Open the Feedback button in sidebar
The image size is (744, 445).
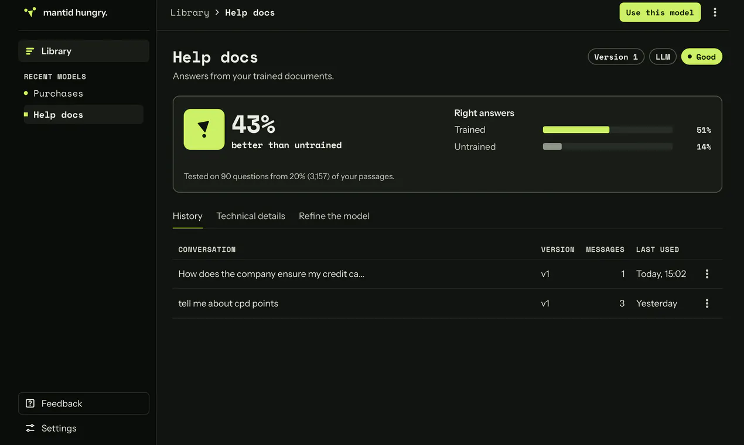click(84, 403)
